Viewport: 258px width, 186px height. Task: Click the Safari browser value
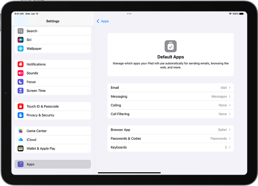click(x=222, y=130)
